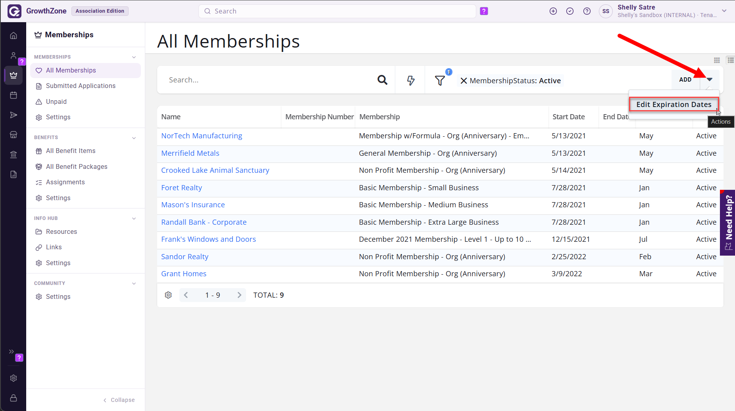The width and height of the screenshot is (735, 411).
Task: Click the ADD dropdown arrow
Action: 710,80
